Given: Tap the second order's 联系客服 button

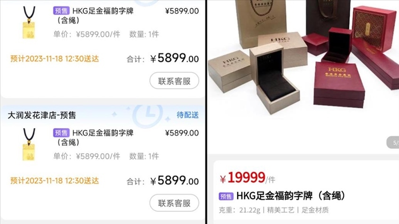Looking at the screenshot, I should (174, 203).
